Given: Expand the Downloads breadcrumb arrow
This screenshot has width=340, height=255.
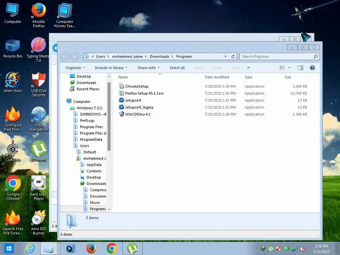Looking at the screenshot, I should (172, 56).
